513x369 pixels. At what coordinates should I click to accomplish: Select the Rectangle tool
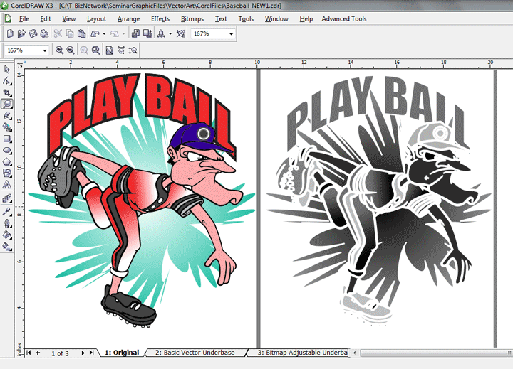pos(7,139)
